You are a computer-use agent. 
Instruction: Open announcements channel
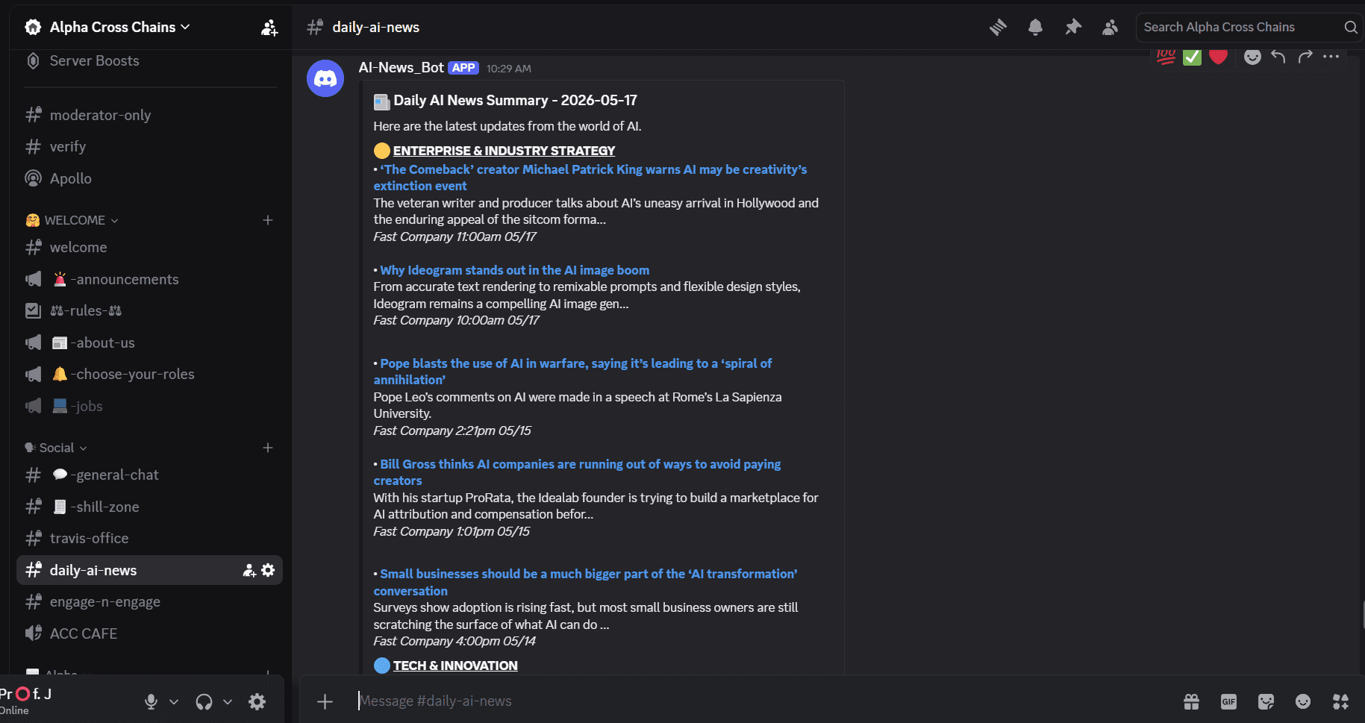pyautogui.click(x=149, y=279)
